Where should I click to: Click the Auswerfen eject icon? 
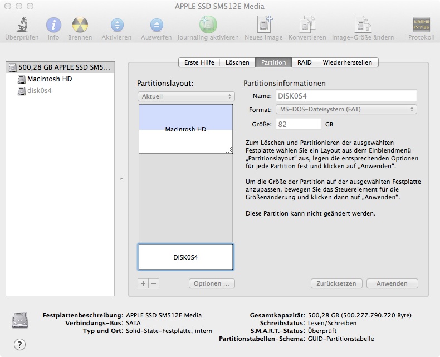point(157,25)
